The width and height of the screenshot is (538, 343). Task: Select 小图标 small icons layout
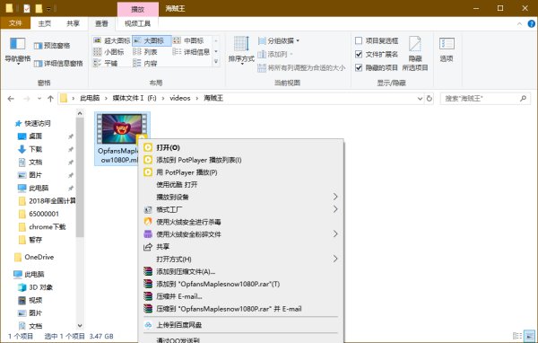coord(108,52)
